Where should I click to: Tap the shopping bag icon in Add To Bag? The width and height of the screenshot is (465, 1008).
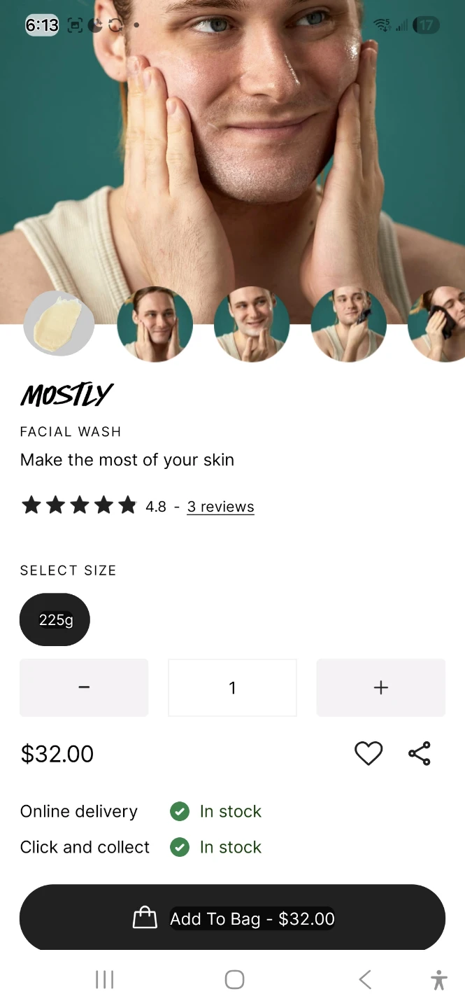click(x=145, y=918)
